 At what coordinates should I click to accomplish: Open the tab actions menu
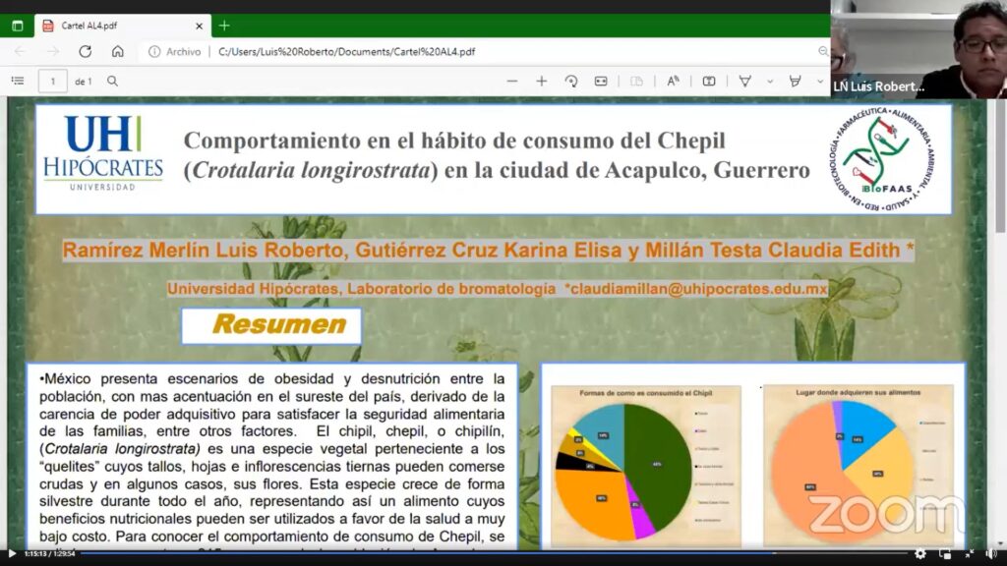tap(16, 25)
